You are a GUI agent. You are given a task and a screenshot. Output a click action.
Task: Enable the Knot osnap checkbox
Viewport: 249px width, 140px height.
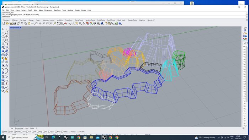tap(56, 131)
